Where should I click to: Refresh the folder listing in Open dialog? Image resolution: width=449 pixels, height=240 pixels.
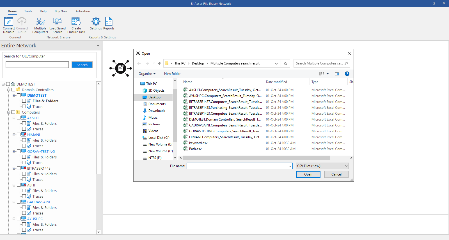[286, 63]
